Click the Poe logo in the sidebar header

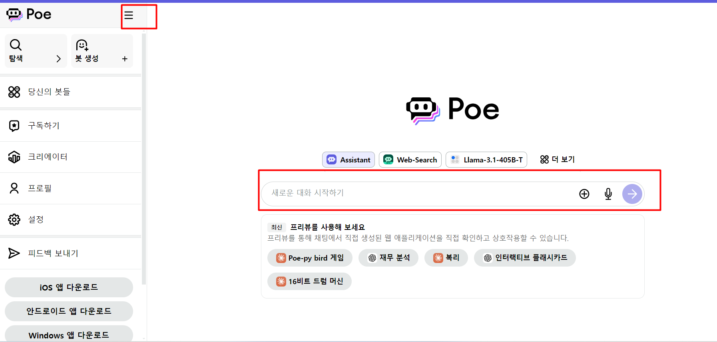[x=29, y=14]
